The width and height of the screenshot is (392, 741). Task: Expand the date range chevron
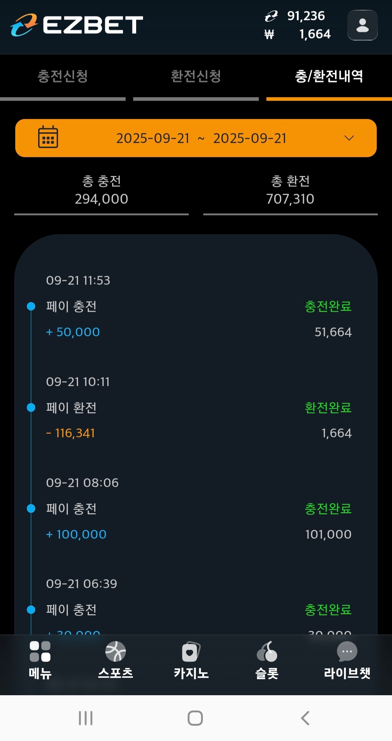coord(349,138)
